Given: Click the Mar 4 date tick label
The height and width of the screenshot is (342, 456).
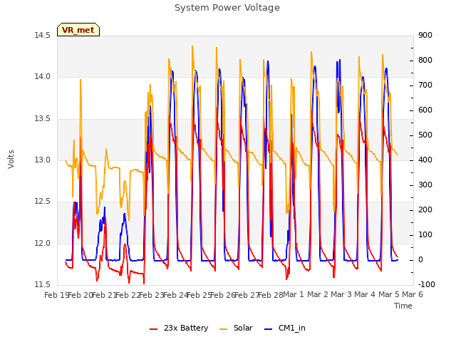Looking at the screenshot, I should (x=365, y=294).
